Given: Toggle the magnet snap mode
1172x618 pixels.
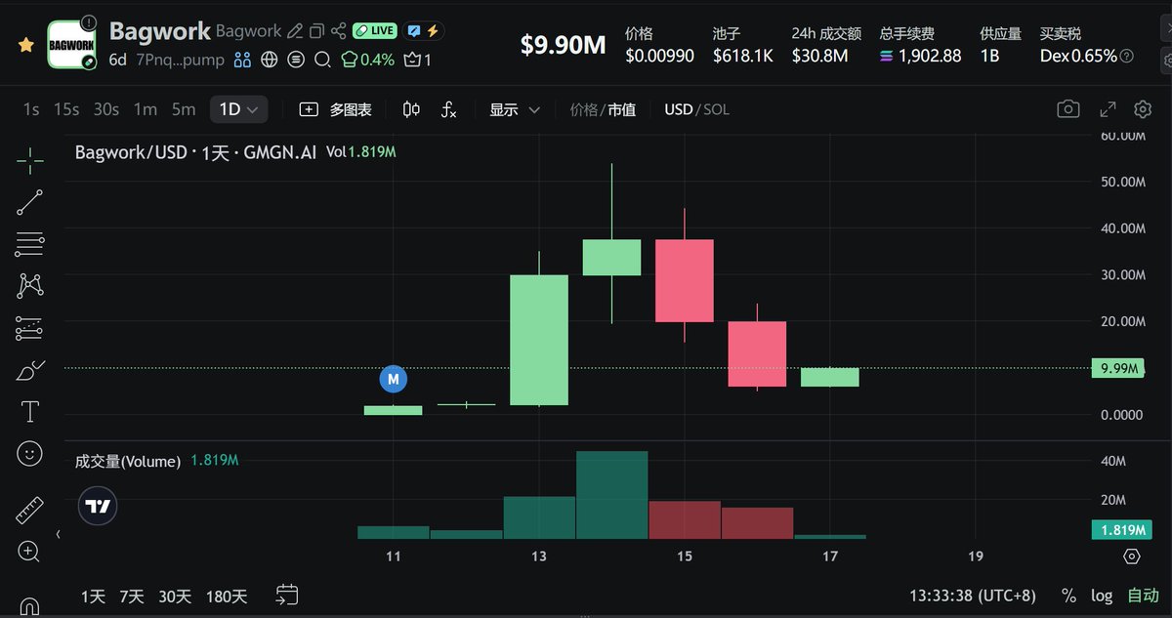Looking at the screenshot, I should 29,607.
